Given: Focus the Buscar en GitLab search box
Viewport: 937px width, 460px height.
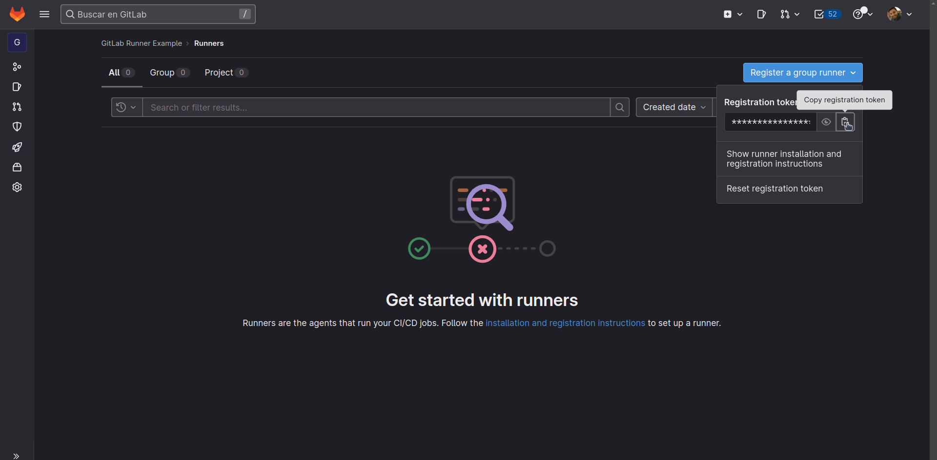Looking at the screenshot, I should coord(158,14).
